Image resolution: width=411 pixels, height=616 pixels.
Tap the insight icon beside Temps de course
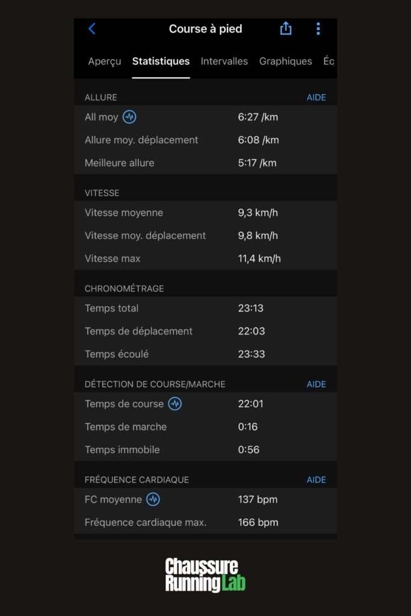[175, 404]
